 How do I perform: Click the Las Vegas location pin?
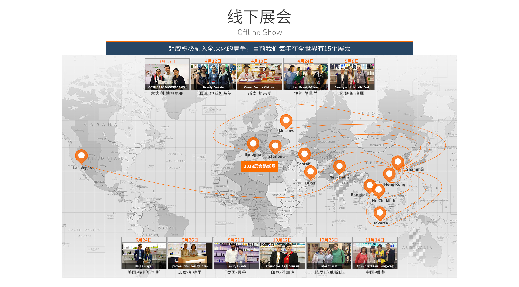[81, 156]
